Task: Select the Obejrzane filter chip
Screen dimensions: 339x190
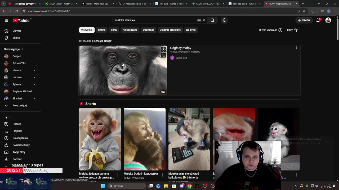Action: pyautogui.click(x=148, y=30)
